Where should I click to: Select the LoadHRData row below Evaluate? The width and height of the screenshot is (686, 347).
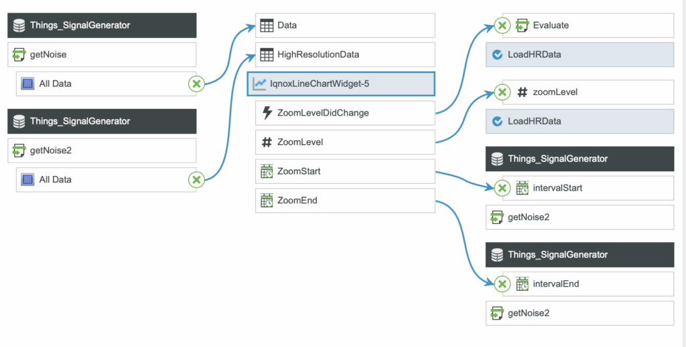[579, 55]
